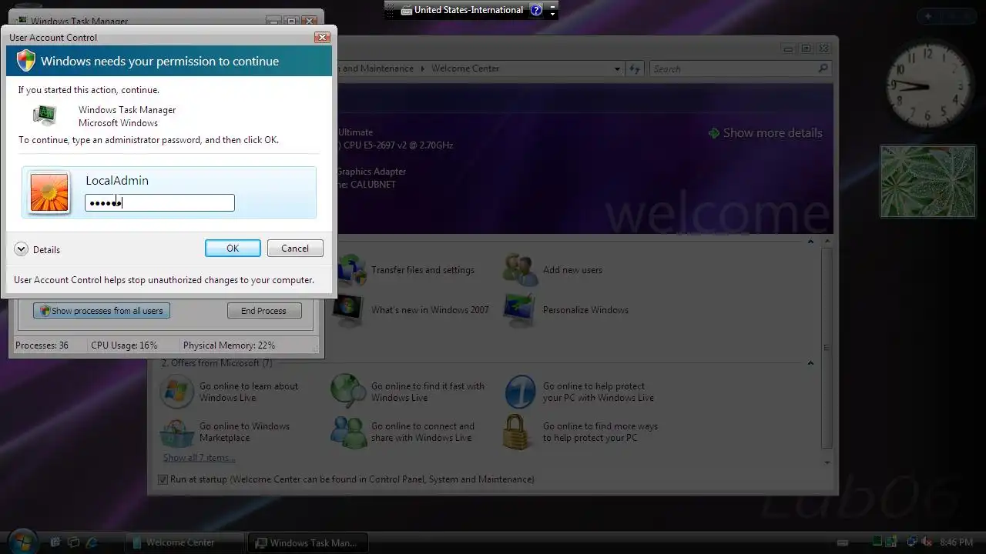Click the Personalize Windows icon

point(519,310)
